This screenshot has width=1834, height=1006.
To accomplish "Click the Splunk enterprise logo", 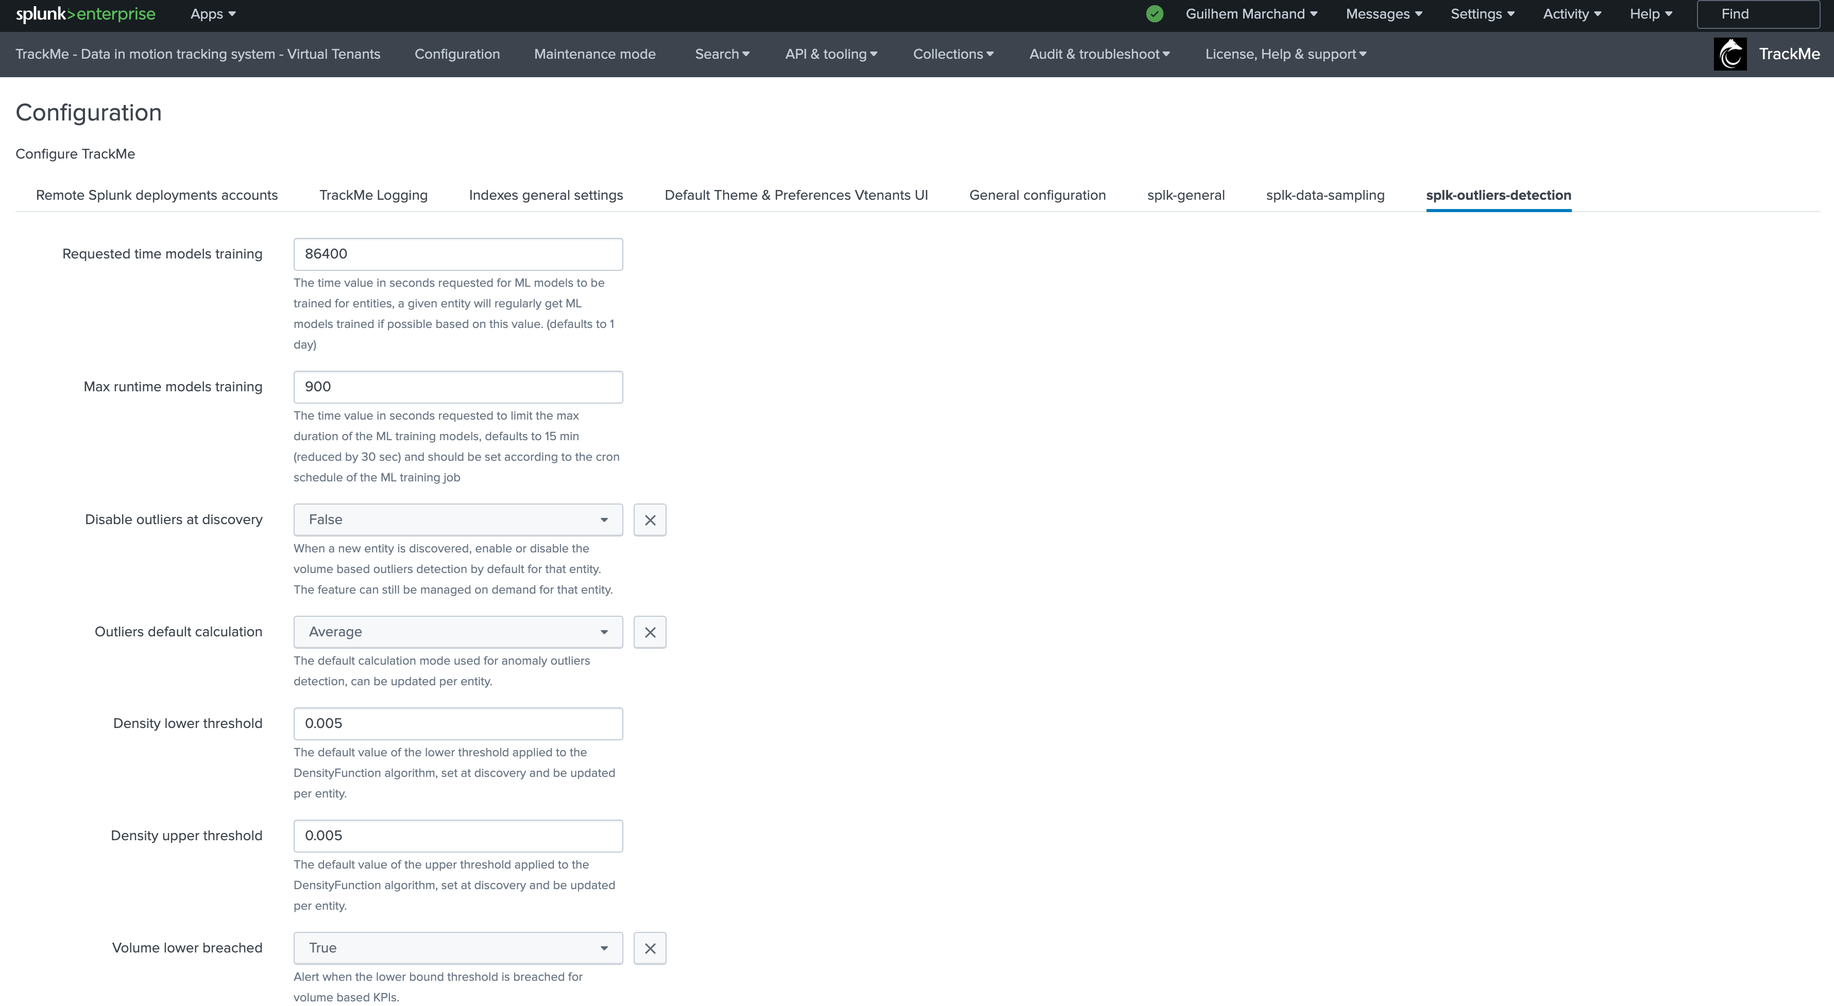I will pyautogui.click(x=86, y=14).
